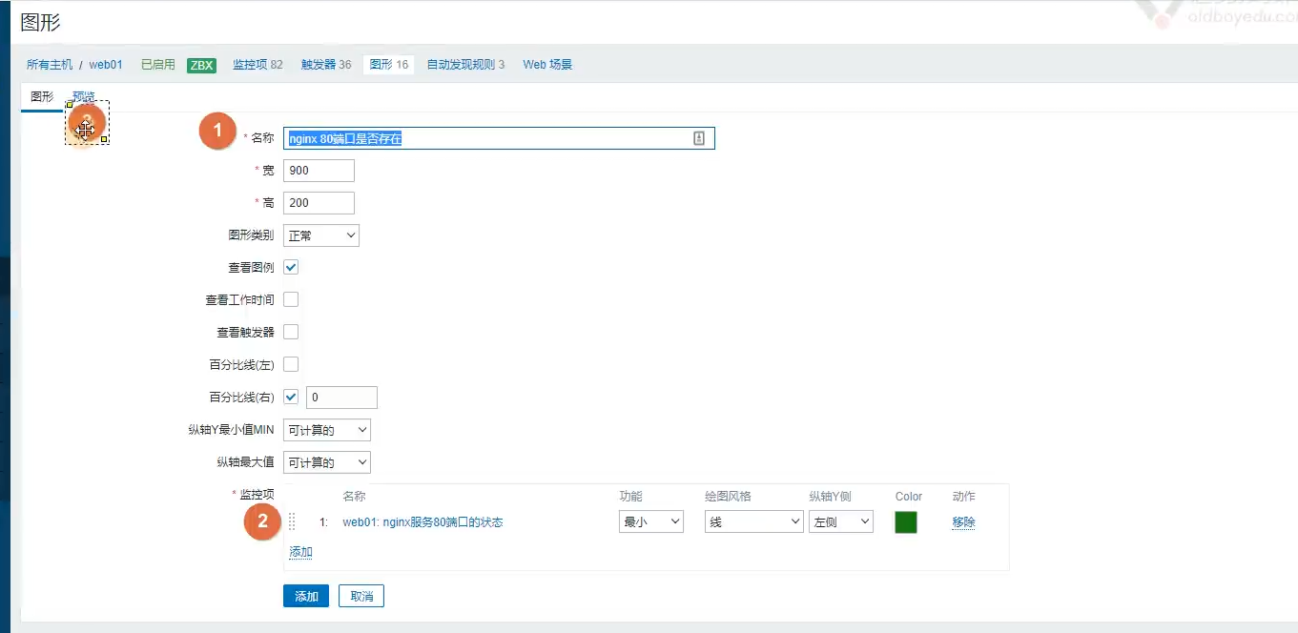Screen dimensions: 1298x633
Task: Open the 绘图风格 dropdown showing 线
Action: [x=754, y=521]
